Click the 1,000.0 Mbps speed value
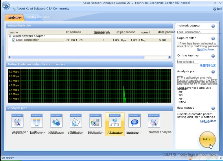The height and width of the screenshot is (161, 223). (139, 40)
